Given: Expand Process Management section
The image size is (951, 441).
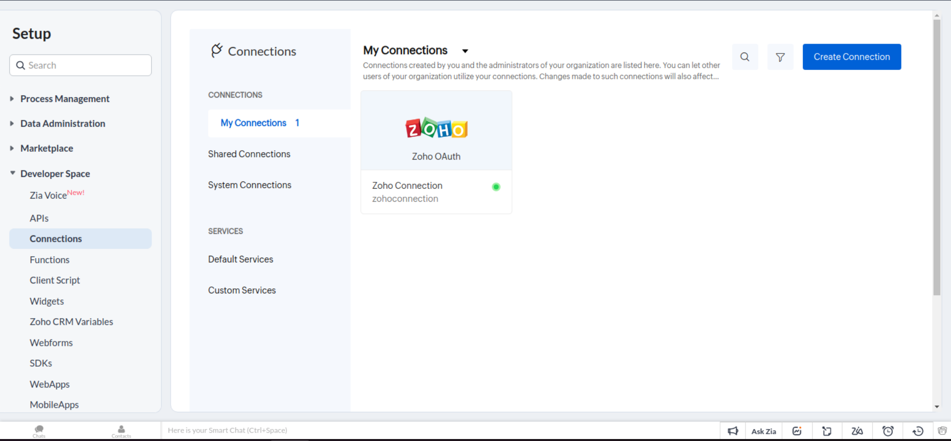Looking at the screenshot, I should [x=12, y=99].
